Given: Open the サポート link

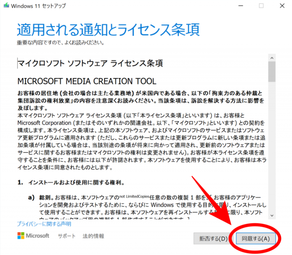Looking at the screenshot, I should 67,236.
